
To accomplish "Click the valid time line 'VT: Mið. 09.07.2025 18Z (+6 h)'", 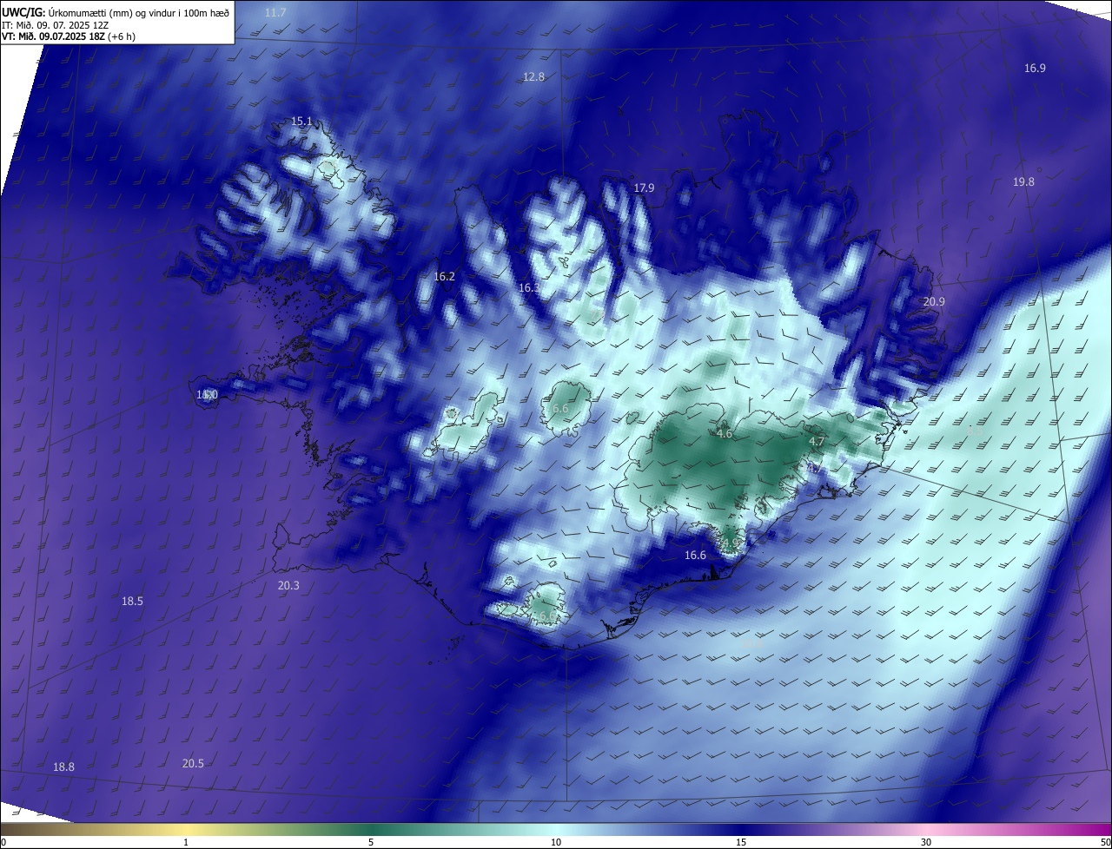I will point(69,36).
